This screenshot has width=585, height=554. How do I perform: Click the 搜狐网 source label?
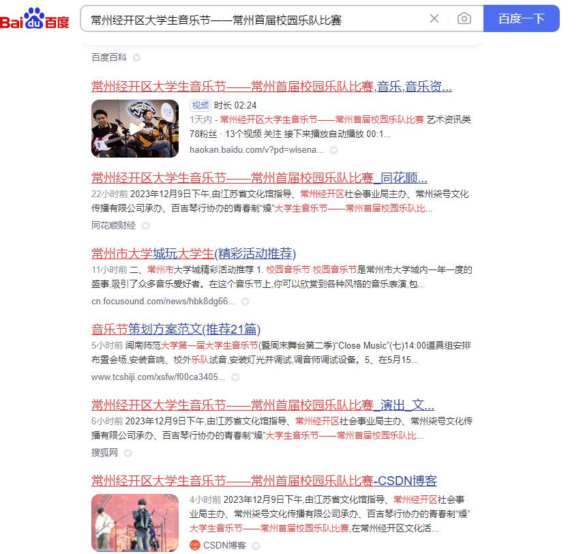pos(104,453)
